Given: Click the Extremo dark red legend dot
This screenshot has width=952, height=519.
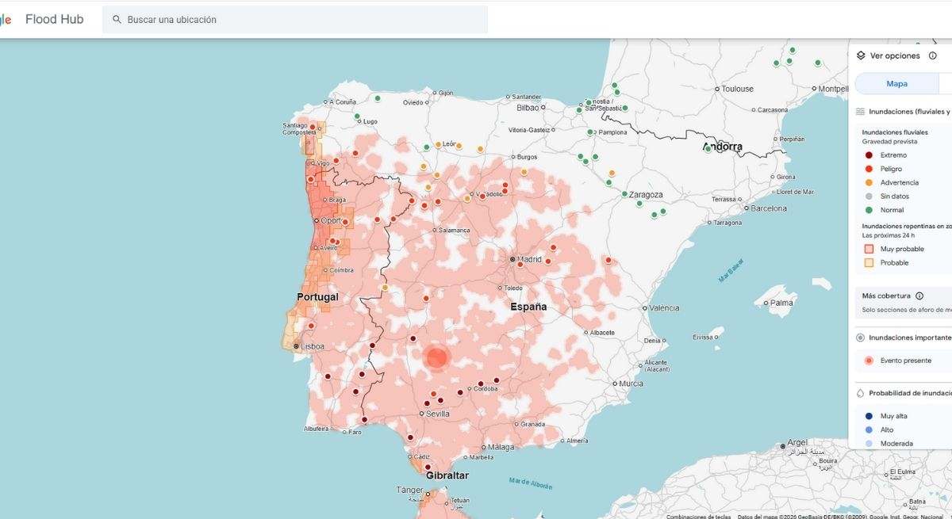Looking at the screenshot, I should pyautogui.click(x=869, y=155).
